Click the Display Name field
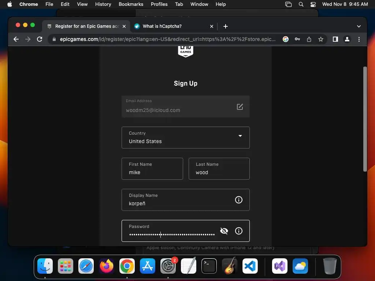This screenshot has width=375, height=281. pos(186,200)
